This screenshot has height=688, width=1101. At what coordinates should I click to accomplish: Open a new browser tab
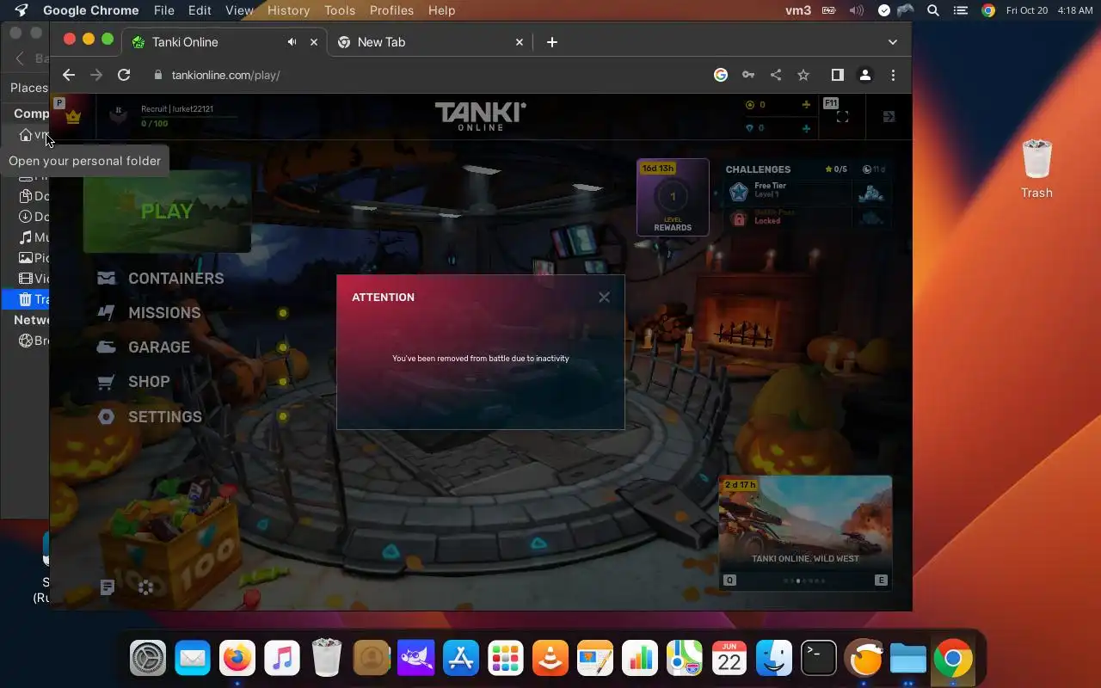552,42
